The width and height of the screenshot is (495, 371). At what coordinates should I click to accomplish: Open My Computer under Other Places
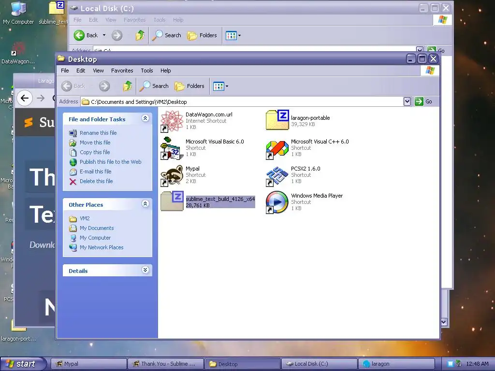[95, 238]
